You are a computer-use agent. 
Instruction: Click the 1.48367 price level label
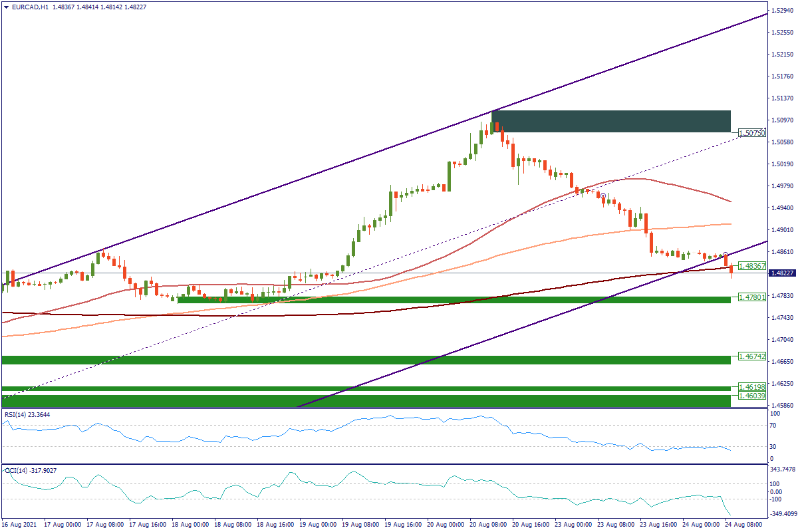749,265
